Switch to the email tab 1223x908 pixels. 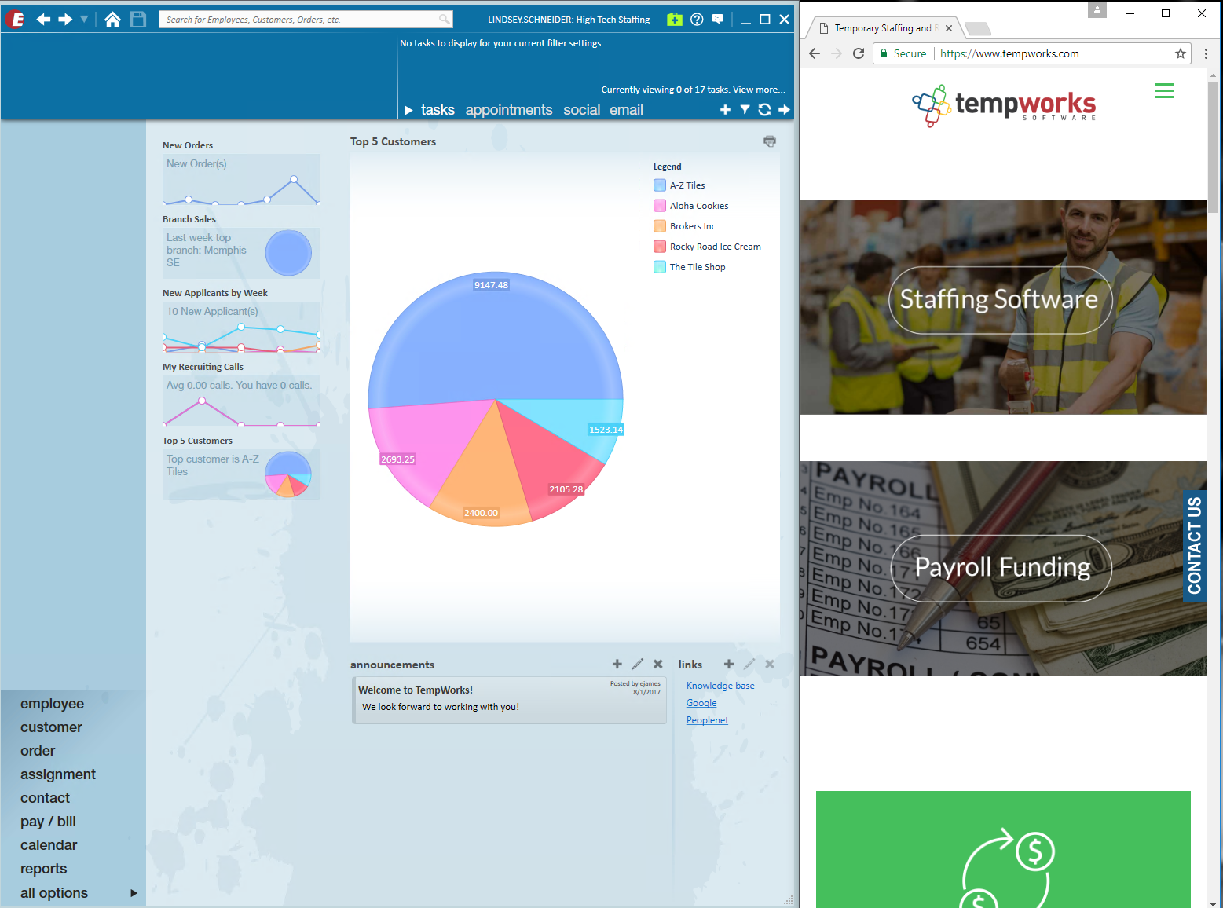(x=627, y=110)
